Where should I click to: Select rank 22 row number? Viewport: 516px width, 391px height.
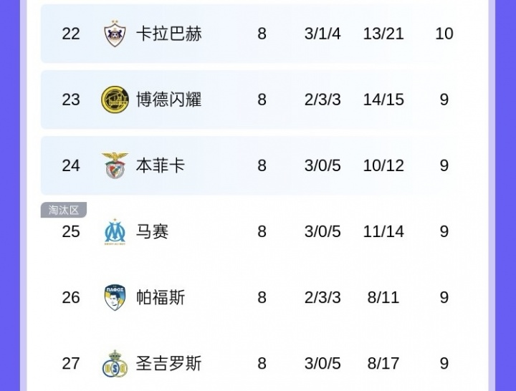pyautogui.click(x=71, y=34)
